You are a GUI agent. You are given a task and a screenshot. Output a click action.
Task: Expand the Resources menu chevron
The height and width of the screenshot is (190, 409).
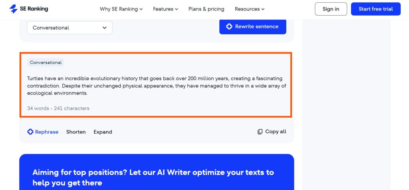[263, 9]
